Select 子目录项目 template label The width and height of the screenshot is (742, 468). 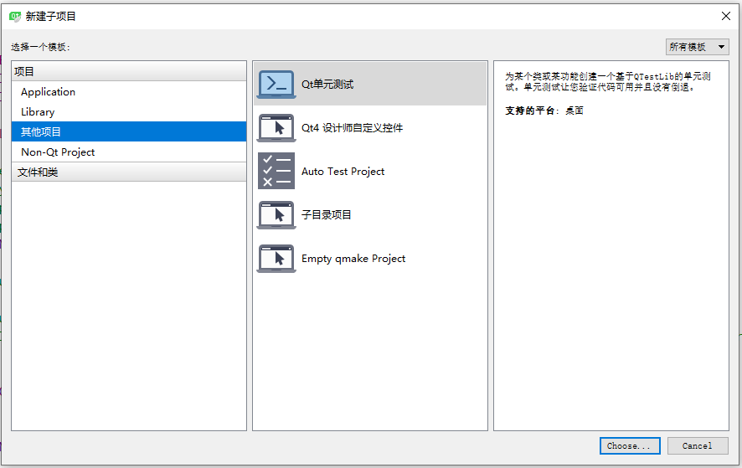coord(327,215)
